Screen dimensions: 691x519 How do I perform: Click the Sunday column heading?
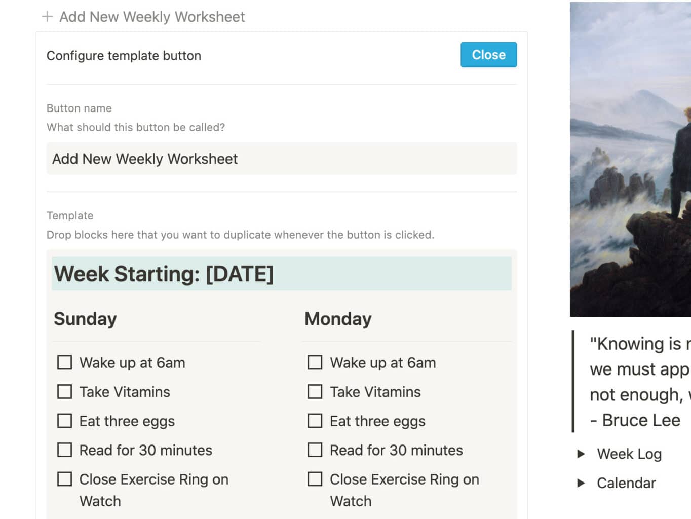(85, 319)
